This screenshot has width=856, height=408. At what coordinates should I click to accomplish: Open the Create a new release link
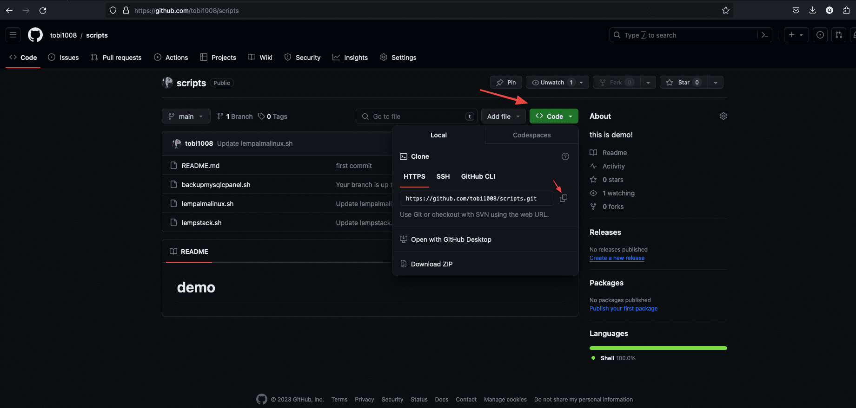(x=617, y=258)
